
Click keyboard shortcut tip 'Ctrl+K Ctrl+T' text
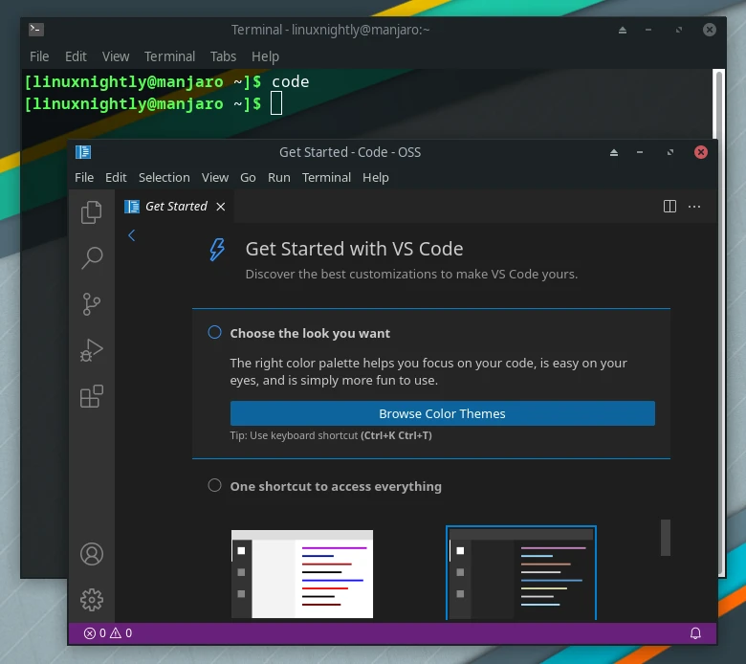coord(396,435)
